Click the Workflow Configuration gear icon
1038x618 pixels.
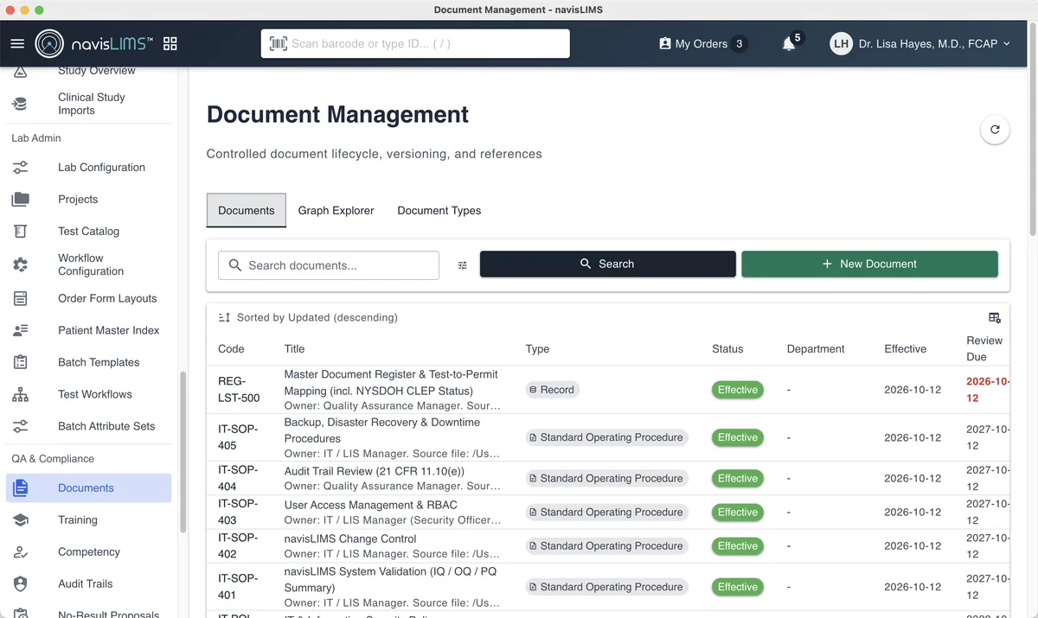pos(20,264)
